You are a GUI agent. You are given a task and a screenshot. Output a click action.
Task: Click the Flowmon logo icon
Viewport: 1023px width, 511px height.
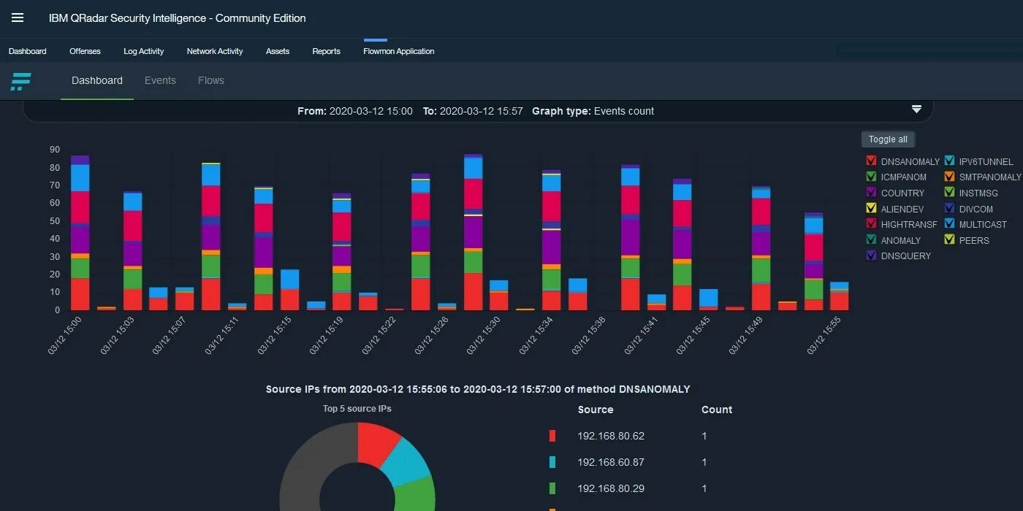pos(20,81)
